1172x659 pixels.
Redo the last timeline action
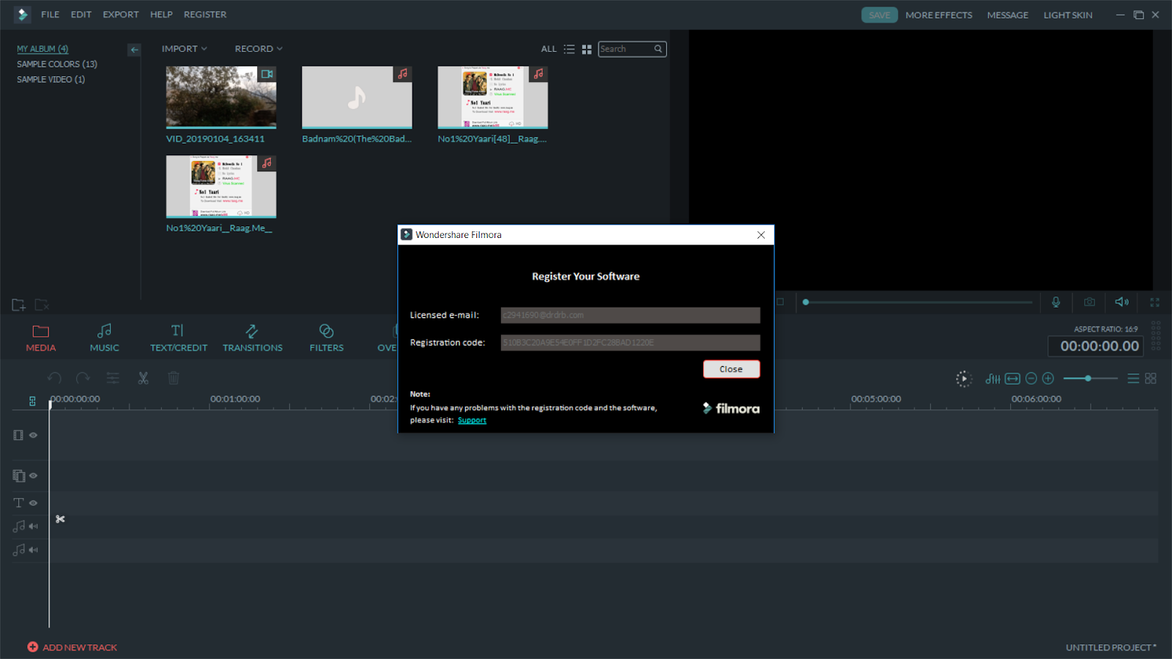click(x=83, y=378)
